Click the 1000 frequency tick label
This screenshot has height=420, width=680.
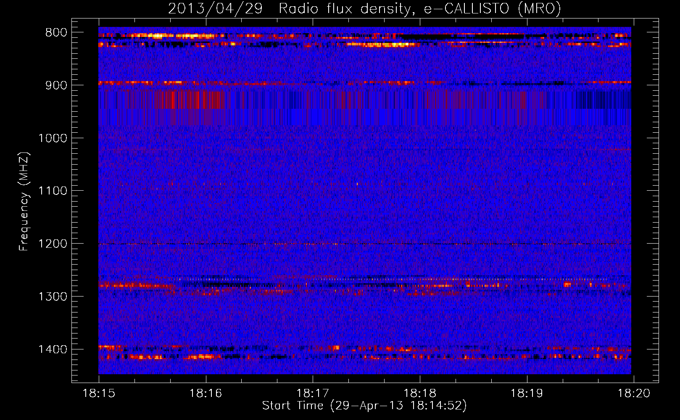(x=53, y=138)
